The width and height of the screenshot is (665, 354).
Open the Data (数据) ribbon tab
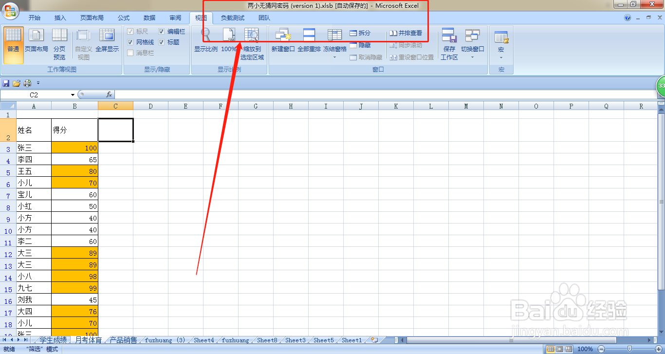click(149, 18)
